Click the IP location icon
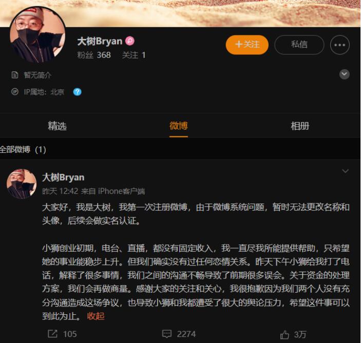Image resolution: width=361 pixels, height=343 pixels. (x=15, y=92)
